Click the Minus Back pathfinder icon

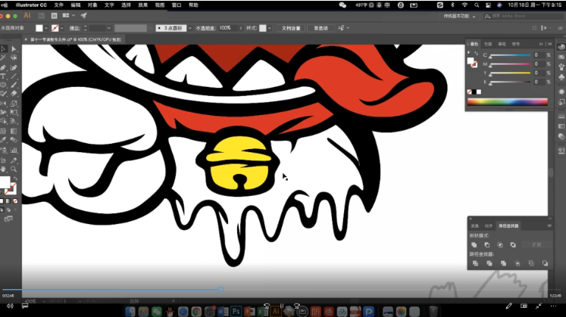pyautogui.click(x=545, y=264)
